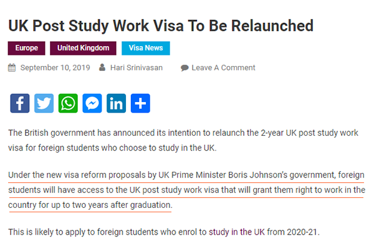The height and width of the screenshot is (249, 374).
Task: Share article on Twitter
Action: pos(44,103)
